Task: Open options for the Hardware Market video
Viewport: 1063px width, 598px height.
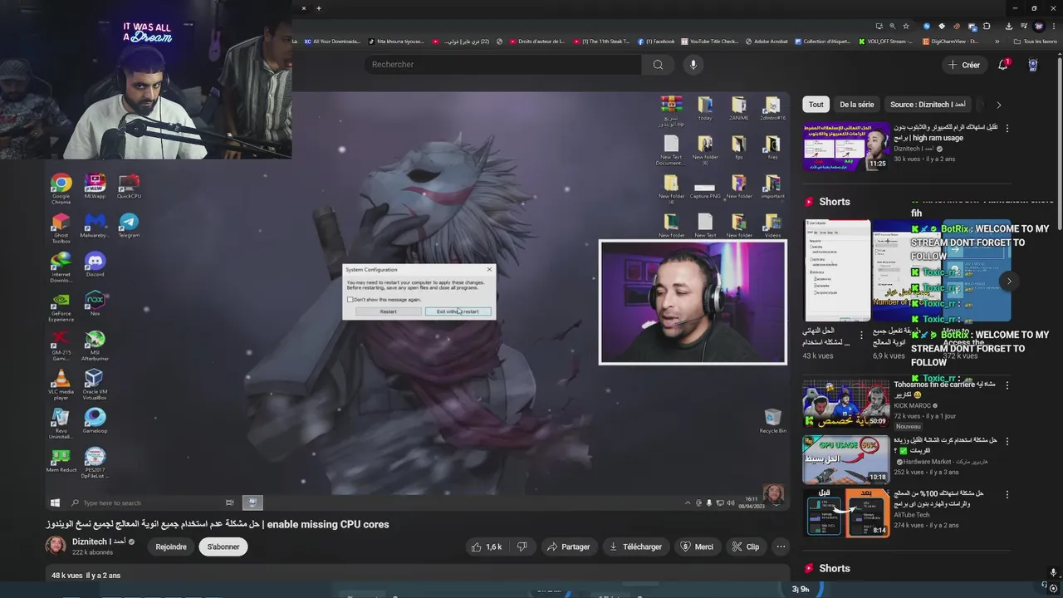Action: [x=1007, y=440]
